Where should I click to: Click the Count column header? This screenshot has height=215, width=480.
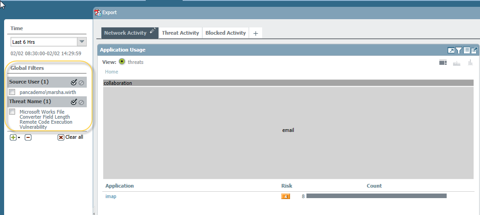374,186
